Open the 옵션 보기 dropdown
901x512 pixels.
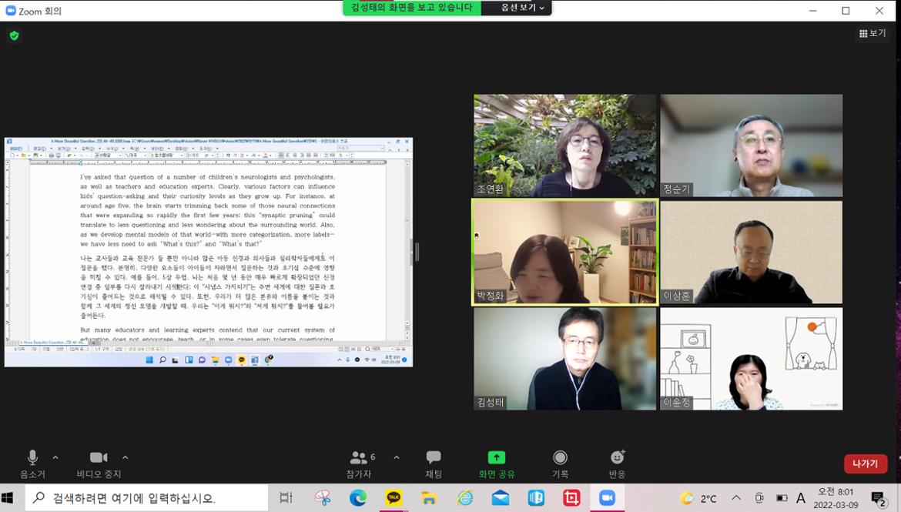pyautogui.click(x=522, y=8)
